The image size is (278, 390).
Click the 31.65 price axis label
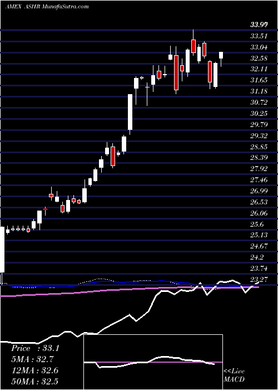pyautogui.click(x=259, y=80)
